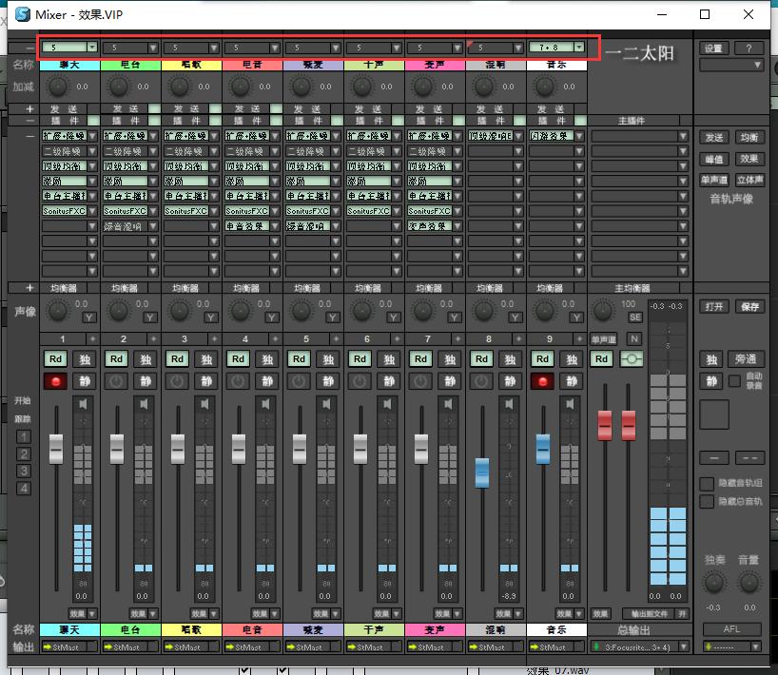Open the 扩展+降噪 plugin slot dropdown on 聊天
The height and width of the screenshot is (675, 778).
68,136
